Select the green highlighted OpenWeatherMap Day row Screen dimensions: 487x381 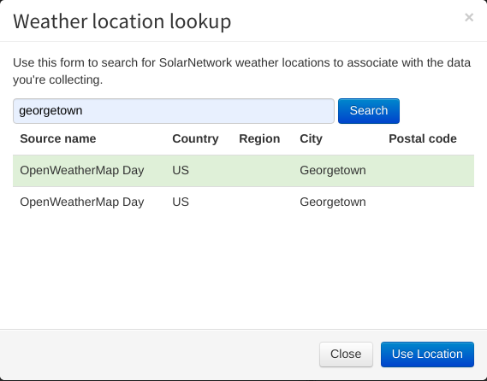(243, 171)
